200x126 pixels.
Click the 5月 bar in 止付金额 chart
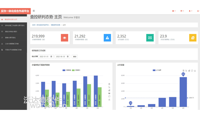[x=173, y=102]
